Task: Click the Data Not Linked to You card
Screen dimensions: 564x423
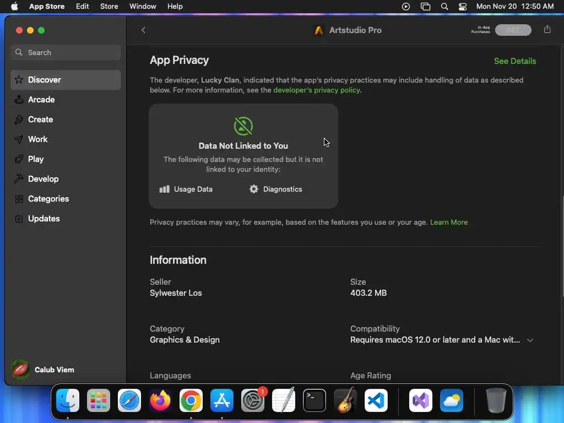Action: pos(243,156)
